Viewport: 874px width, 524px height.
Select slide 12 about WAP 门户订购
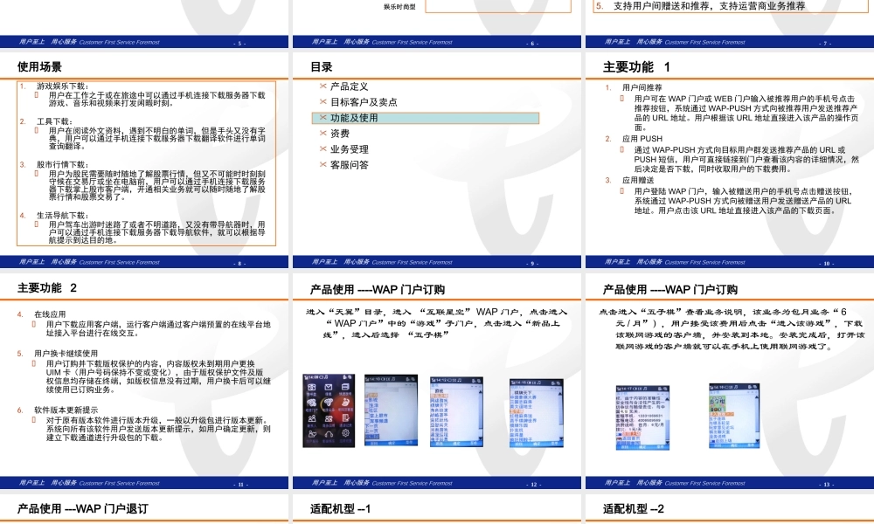[x=436, y=381]
